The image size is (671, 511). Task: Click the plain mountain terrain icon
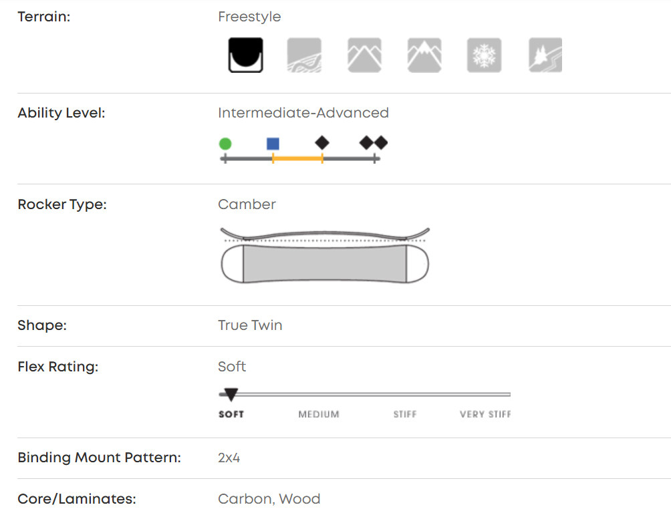tap(364, 55)
